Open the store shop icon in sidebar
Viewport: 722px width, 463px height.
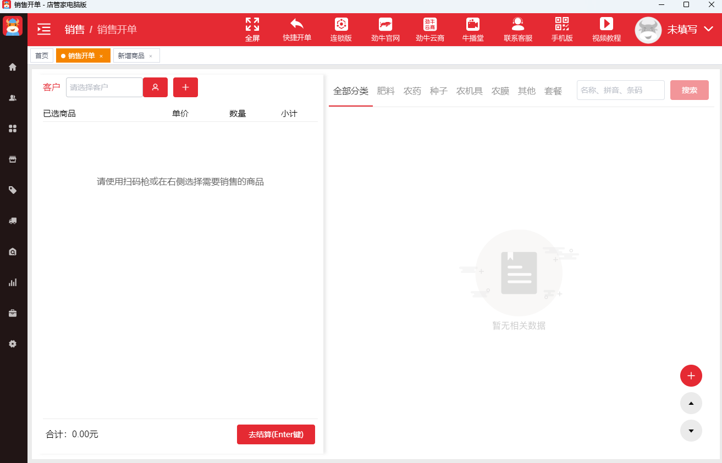(x=13, y=159)
